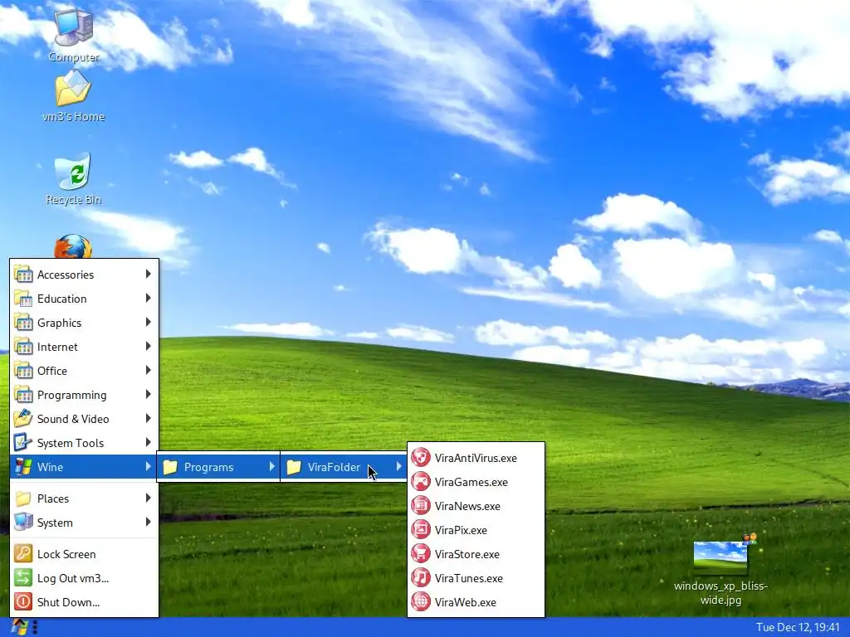This screenshot has width=850, height=637.
Task: Click the Internet category folder icon
Action: click(23, 347)
